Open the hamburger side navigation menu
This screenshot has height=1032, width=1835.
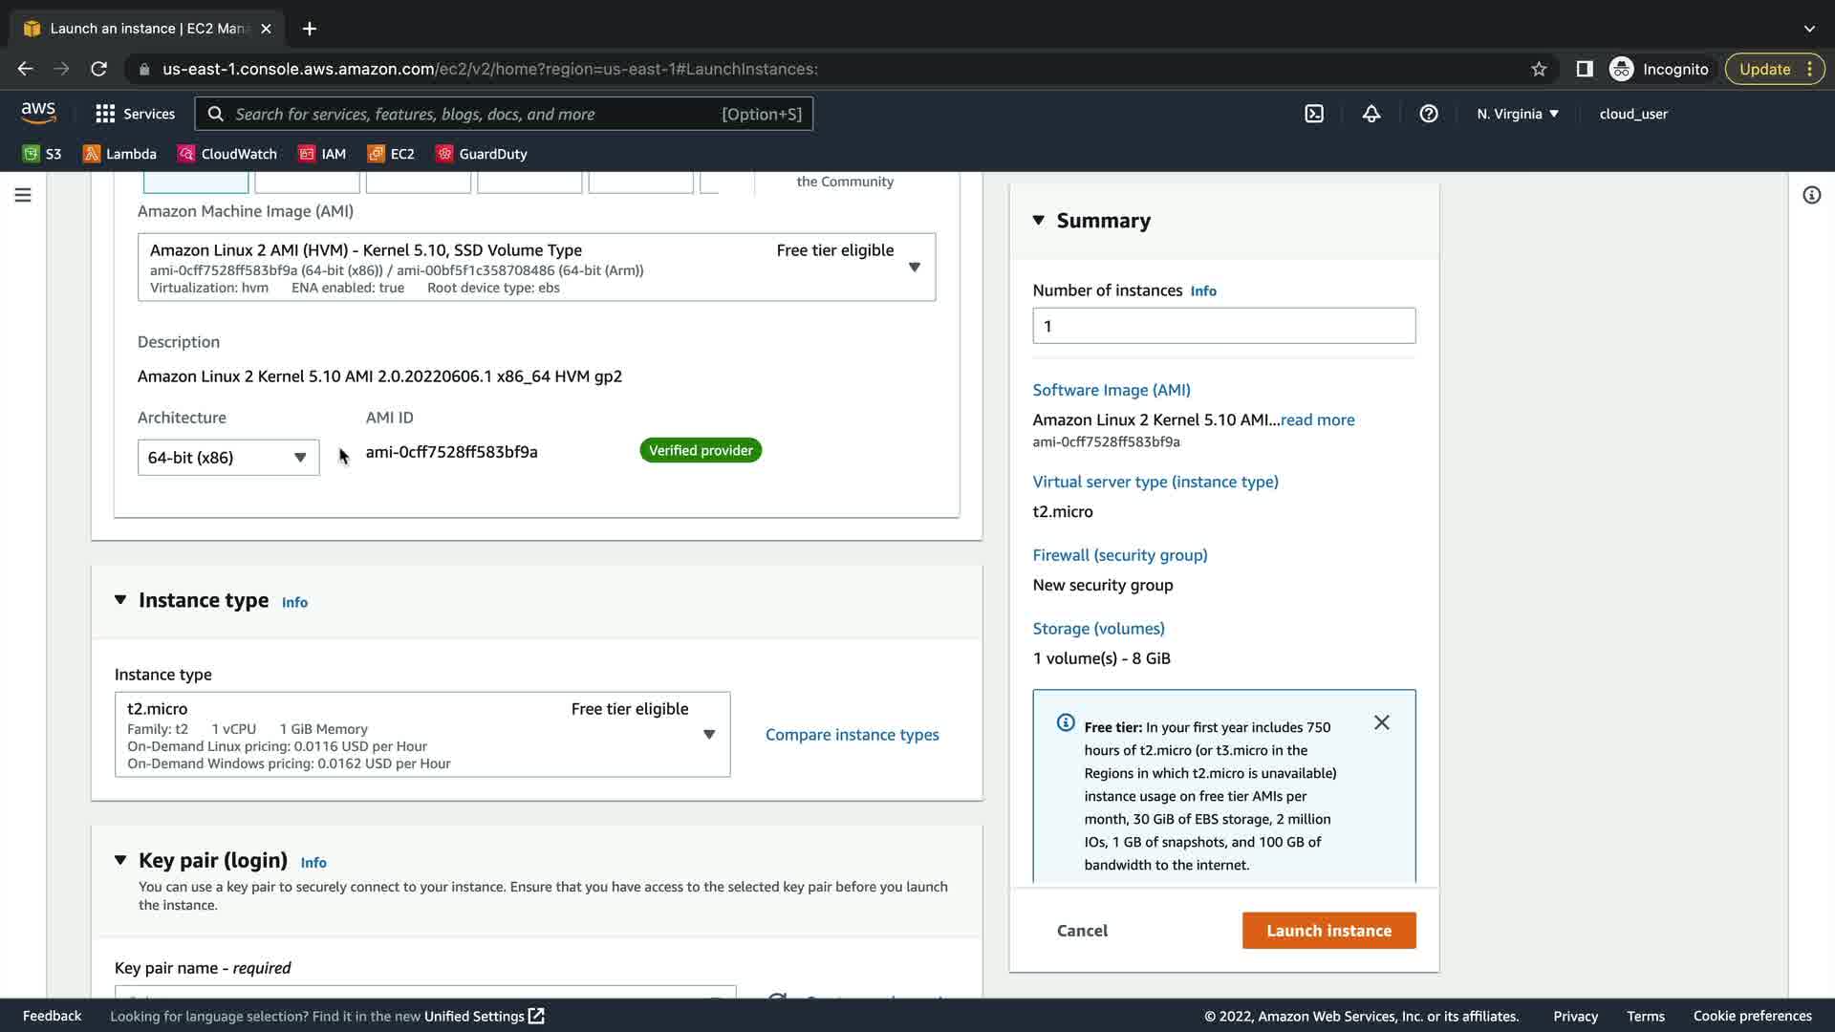[x=23, y=195]
